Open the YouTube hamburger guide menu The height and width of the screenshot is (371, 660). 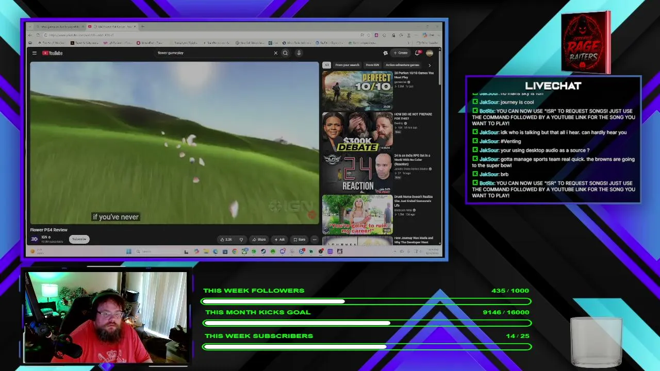pos(35,53)
